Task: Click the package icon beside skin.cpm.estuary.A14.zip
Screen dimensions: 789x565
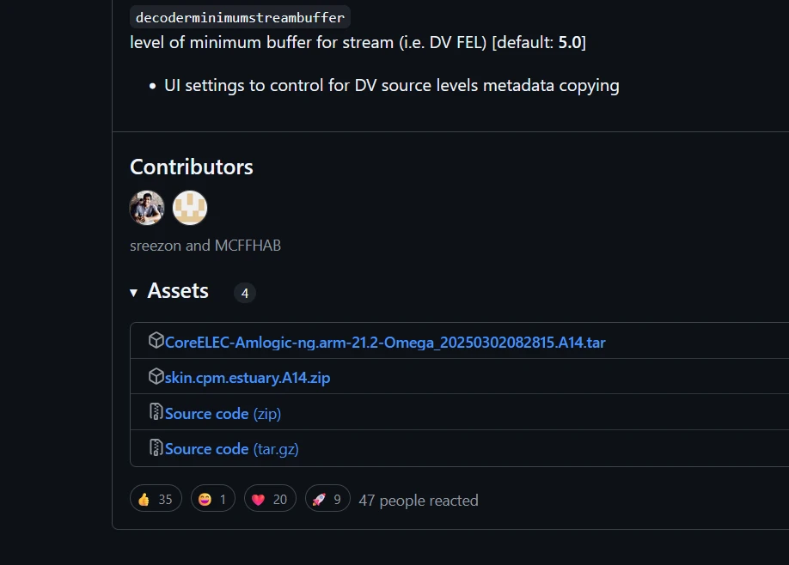Action: tap(156, 377)
